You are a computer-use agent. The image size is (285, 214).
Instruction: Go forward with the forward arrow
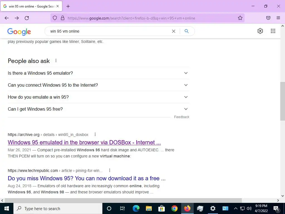(17, 18)
